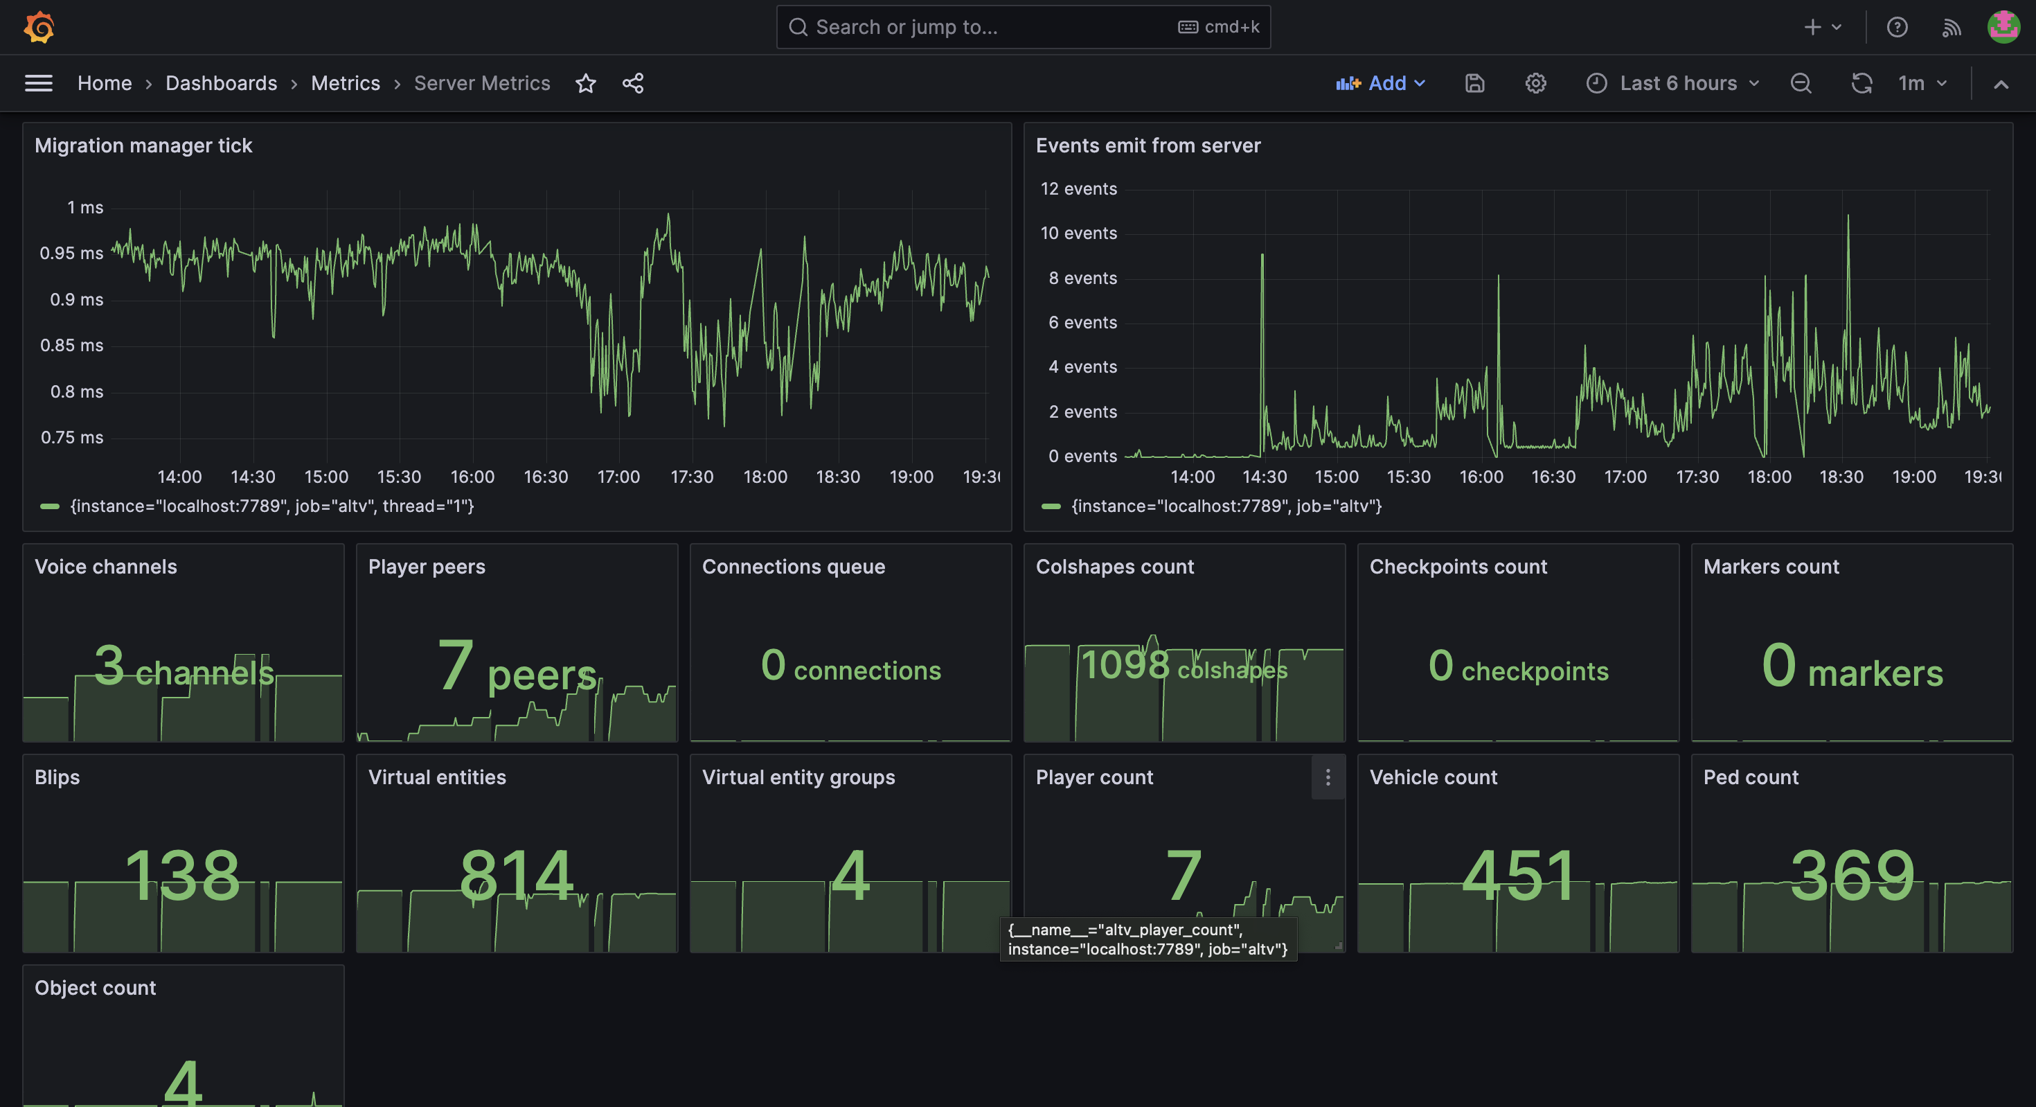Open Player count panel three-dot menu

(1328, 777)
